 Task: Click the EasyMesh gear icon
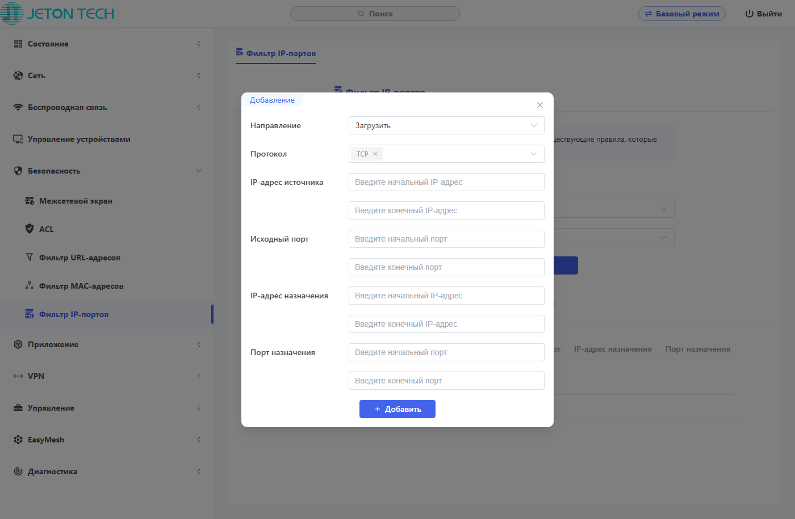[18, 440]
